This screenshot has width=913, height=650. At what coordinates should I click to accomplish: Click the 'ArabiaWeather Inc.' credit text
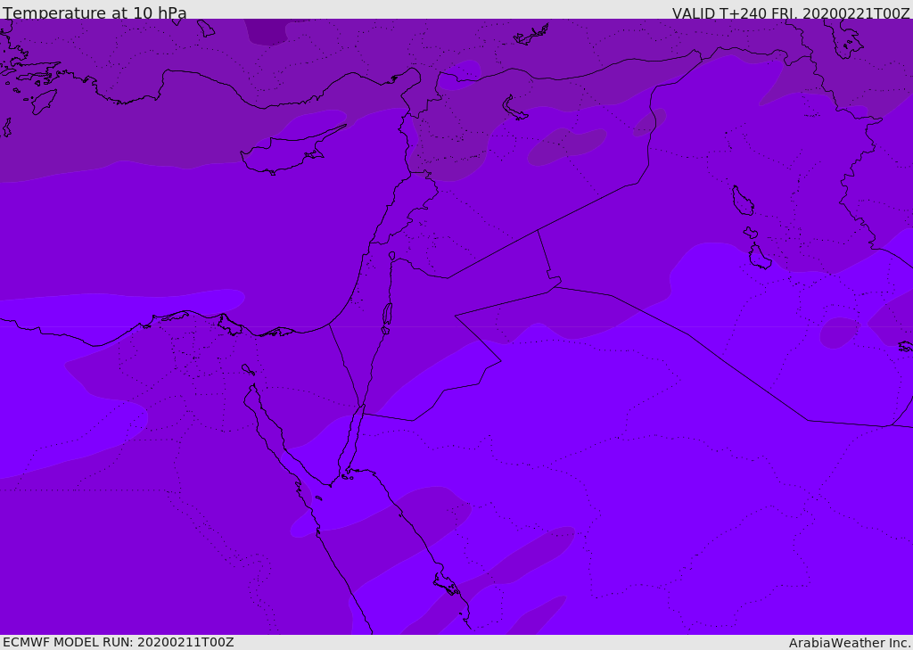(850, 643)
